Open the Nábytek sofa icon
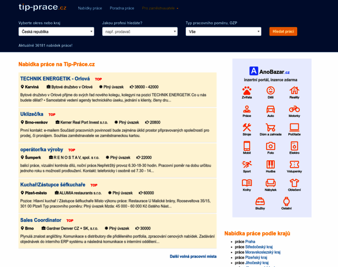The height and width of the screenshot is (267, 338). [x=270, y=183]
